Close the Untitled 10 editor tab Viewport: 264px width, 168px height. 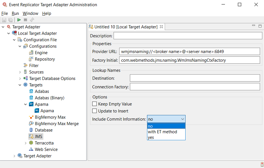(161, 27)
